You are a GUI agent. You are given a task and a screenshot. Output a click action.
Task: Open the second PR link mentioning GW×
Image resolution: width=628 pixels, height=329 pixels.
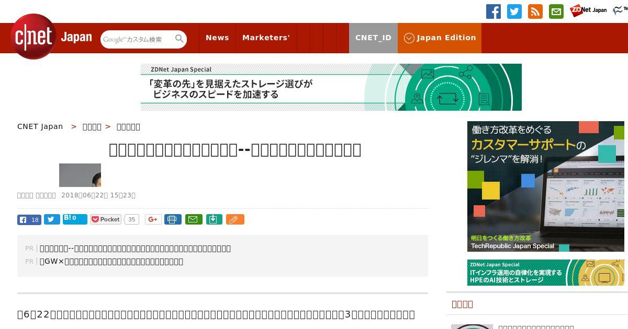(111, 262)
